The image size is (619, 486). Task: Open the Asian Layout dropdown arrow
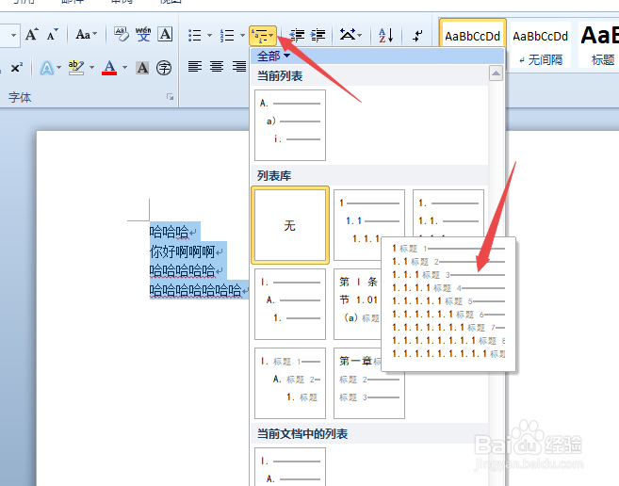click(360, 35)
